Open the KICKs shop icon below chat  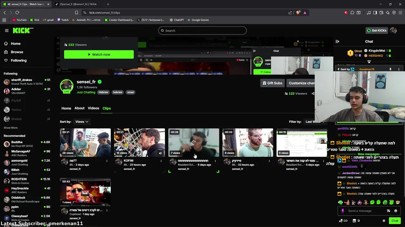[354, 221]
